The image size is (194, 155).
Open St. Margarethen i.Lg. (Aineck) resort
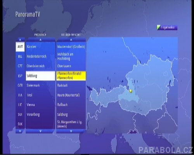71,124
